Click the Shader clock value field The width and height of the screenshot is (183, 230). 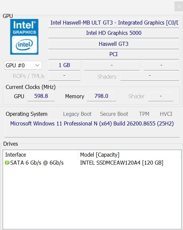coord(161,96)
